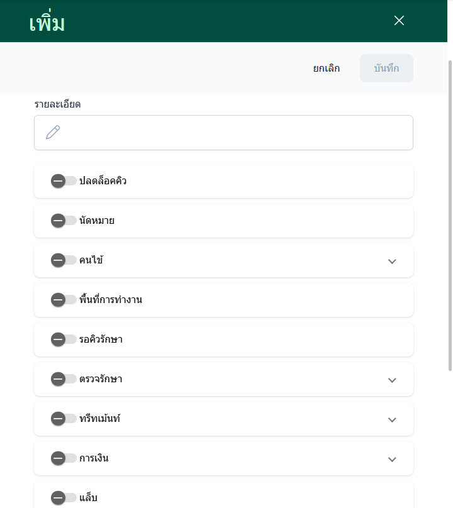Screen dimensions: 453x508
Task: Expand the คนไข้ section chevron
Action: coord(392,261)
